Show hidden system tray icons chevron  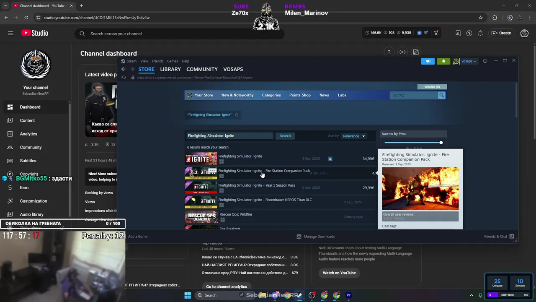click(471, 295)
